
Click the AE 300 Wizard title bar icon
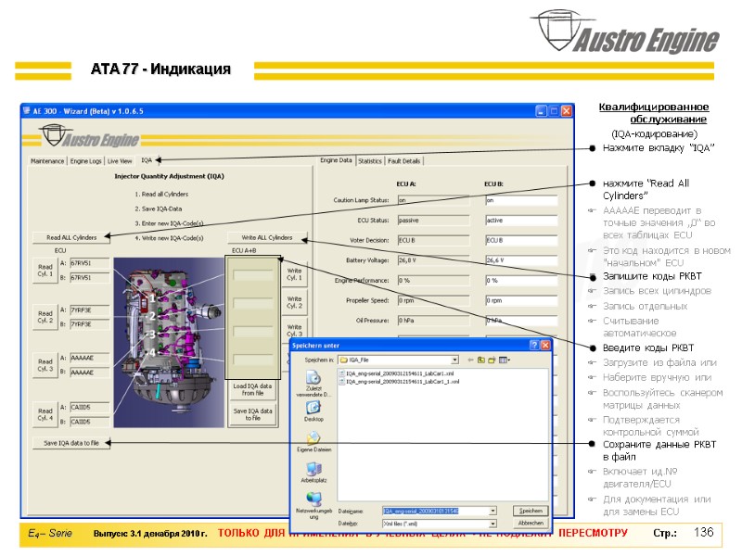[27, 110]
